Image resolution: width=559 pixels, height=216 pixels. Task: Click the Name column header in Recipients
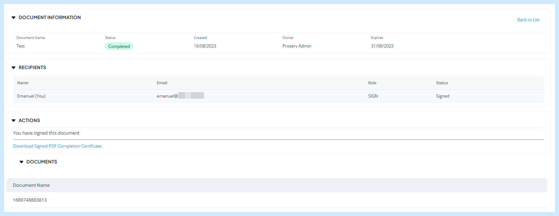click(23, 83)
